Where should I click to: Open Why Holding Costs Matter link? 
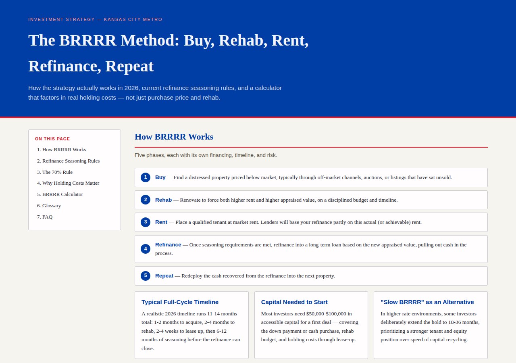[71, 183]
